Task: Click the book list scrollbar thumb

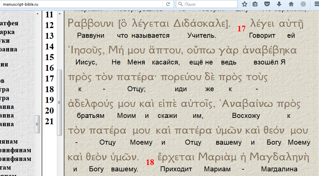Action: click(38, 124)
